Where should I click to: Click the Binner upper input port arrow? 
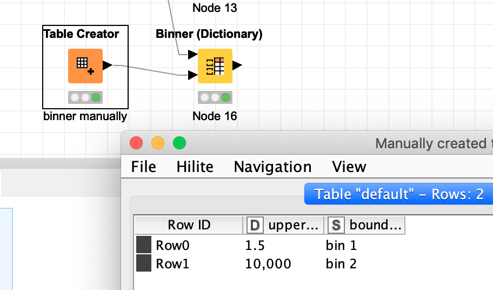[193, 55]
